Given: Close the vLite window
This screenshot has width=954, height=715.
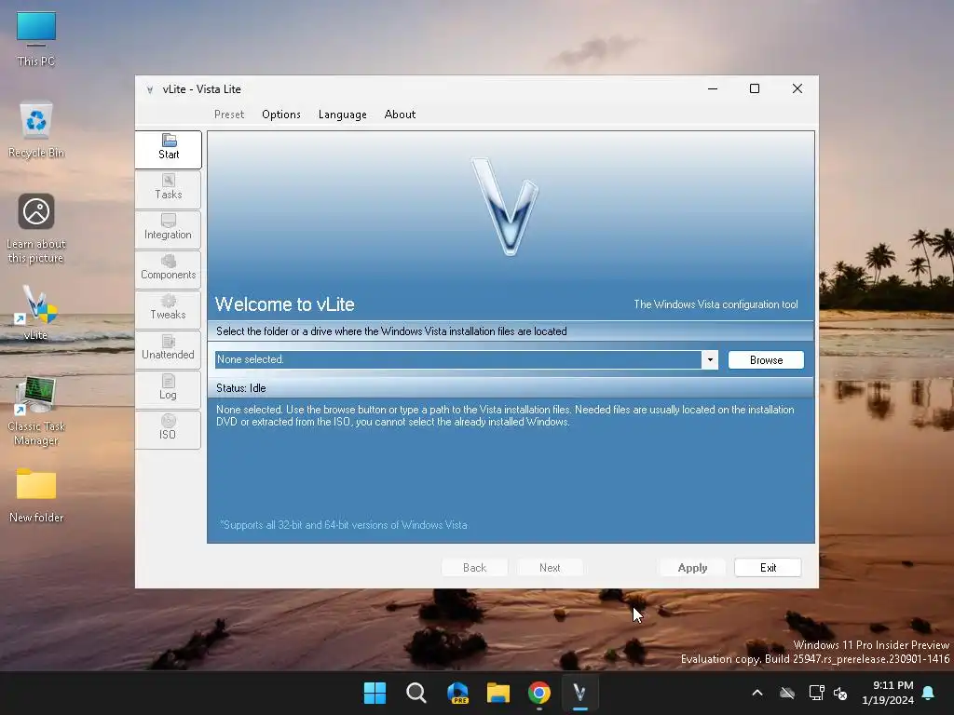Looking at the screenshot, I should pyautogui.click(x=797, y=88).
